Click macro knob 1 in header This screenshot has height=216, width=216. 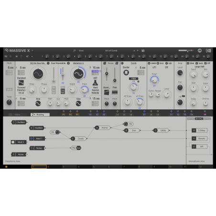point(47,56)
